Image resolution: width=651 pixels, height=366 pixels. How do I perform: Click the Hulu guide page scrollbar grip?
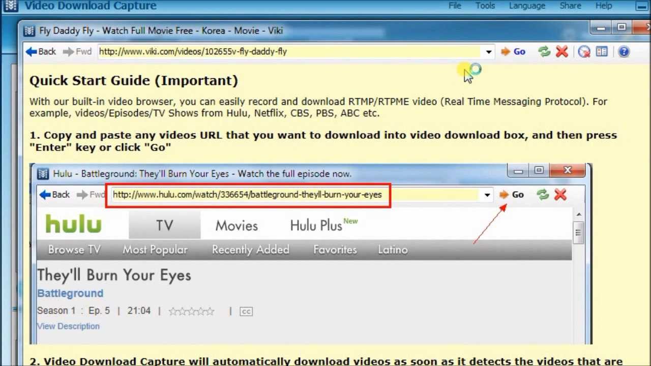click(578, 233)
